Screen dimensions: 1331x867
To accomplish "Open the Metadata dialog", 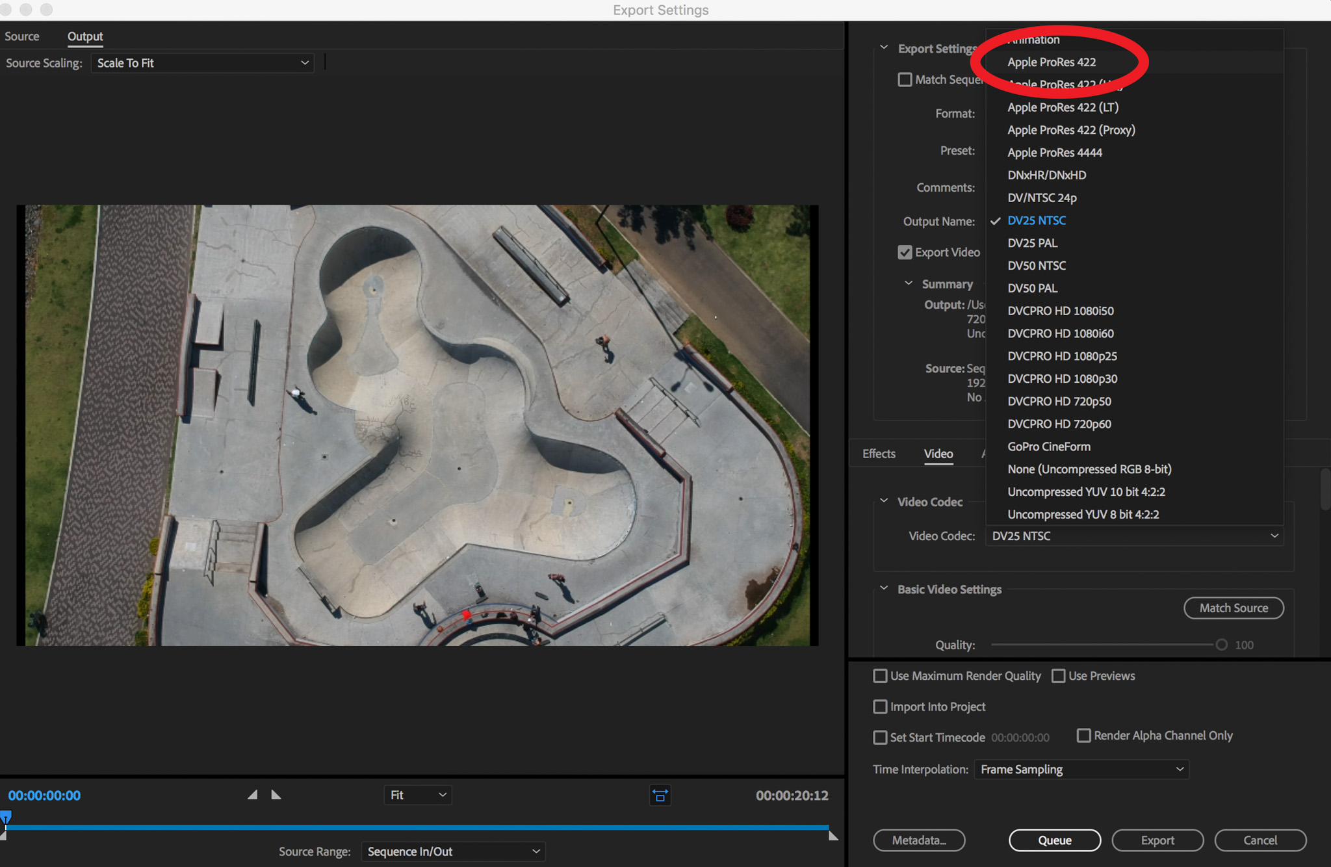I will pos(919,840).
